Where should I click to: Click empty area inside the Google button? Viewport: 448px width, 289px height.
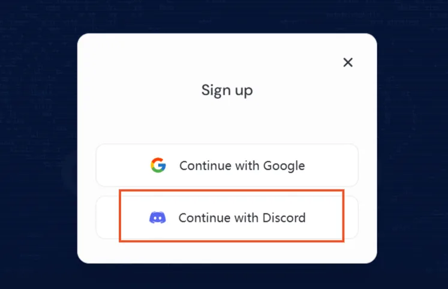[x=332, y=165]
